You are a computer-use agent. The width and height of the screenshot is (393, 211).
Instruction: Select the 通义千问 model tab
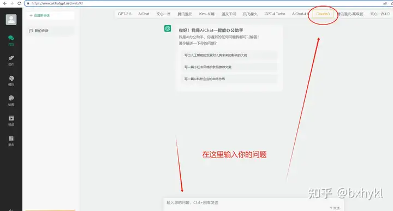point(229,14)
